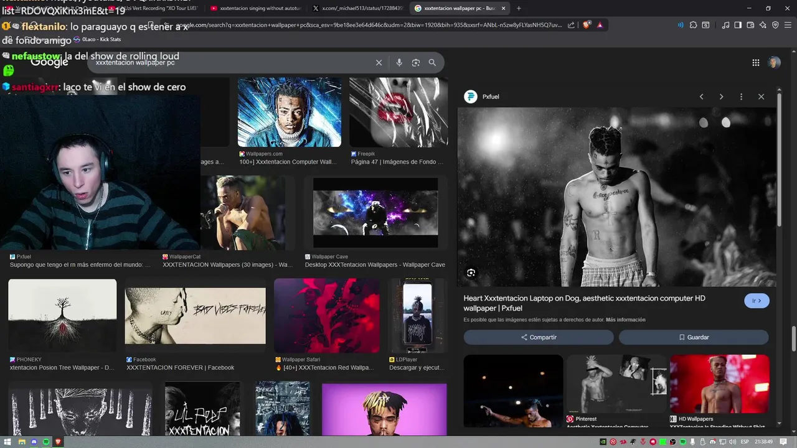The image size is (797, 448).
Task: Open the large black-and-white preview image
Action: (x=616, y=197)
